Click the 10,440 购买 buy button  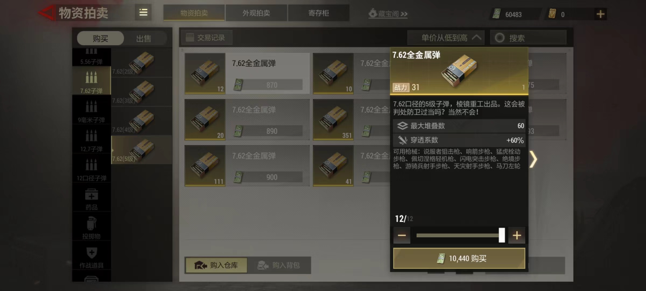pyautogui.click(x=459, y=258)
